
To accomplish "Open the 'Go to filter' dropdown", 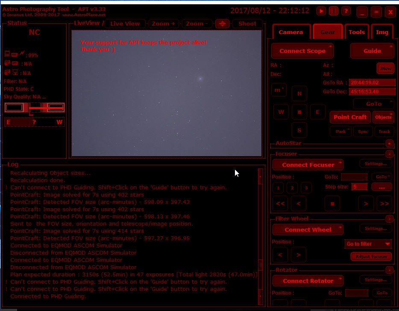I will pyautogui.click(x=368, y=244).
